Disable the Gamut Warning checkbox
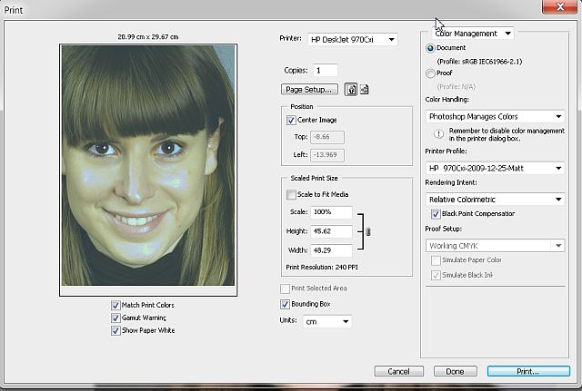The width and height of the screenshot is (582, 391). click(x=115, y=318)
